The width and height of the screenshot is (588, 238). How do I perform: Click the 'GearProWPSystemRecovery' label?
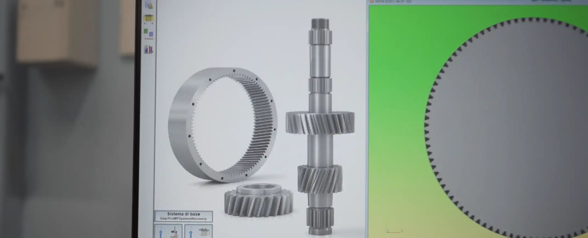point(183,219)
